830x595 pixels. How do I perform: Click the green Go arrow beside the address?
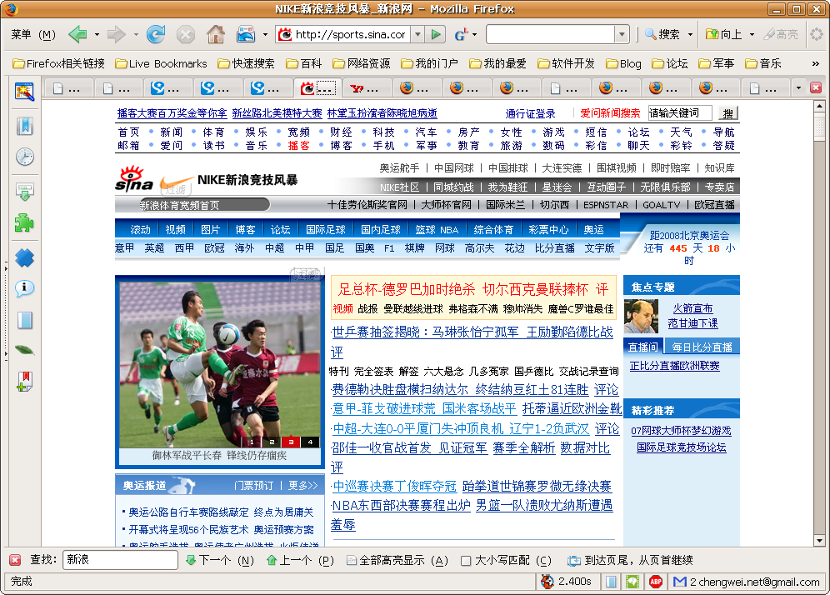point(436,35)
